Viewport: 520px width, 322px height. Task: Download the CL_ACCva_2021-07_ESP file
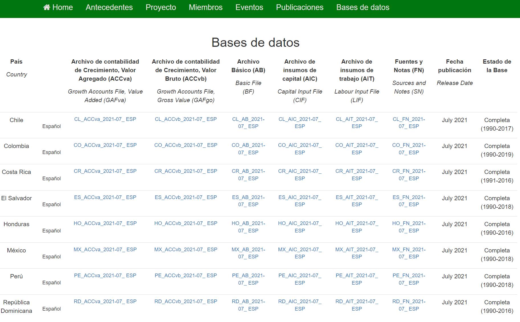point(105,119)
